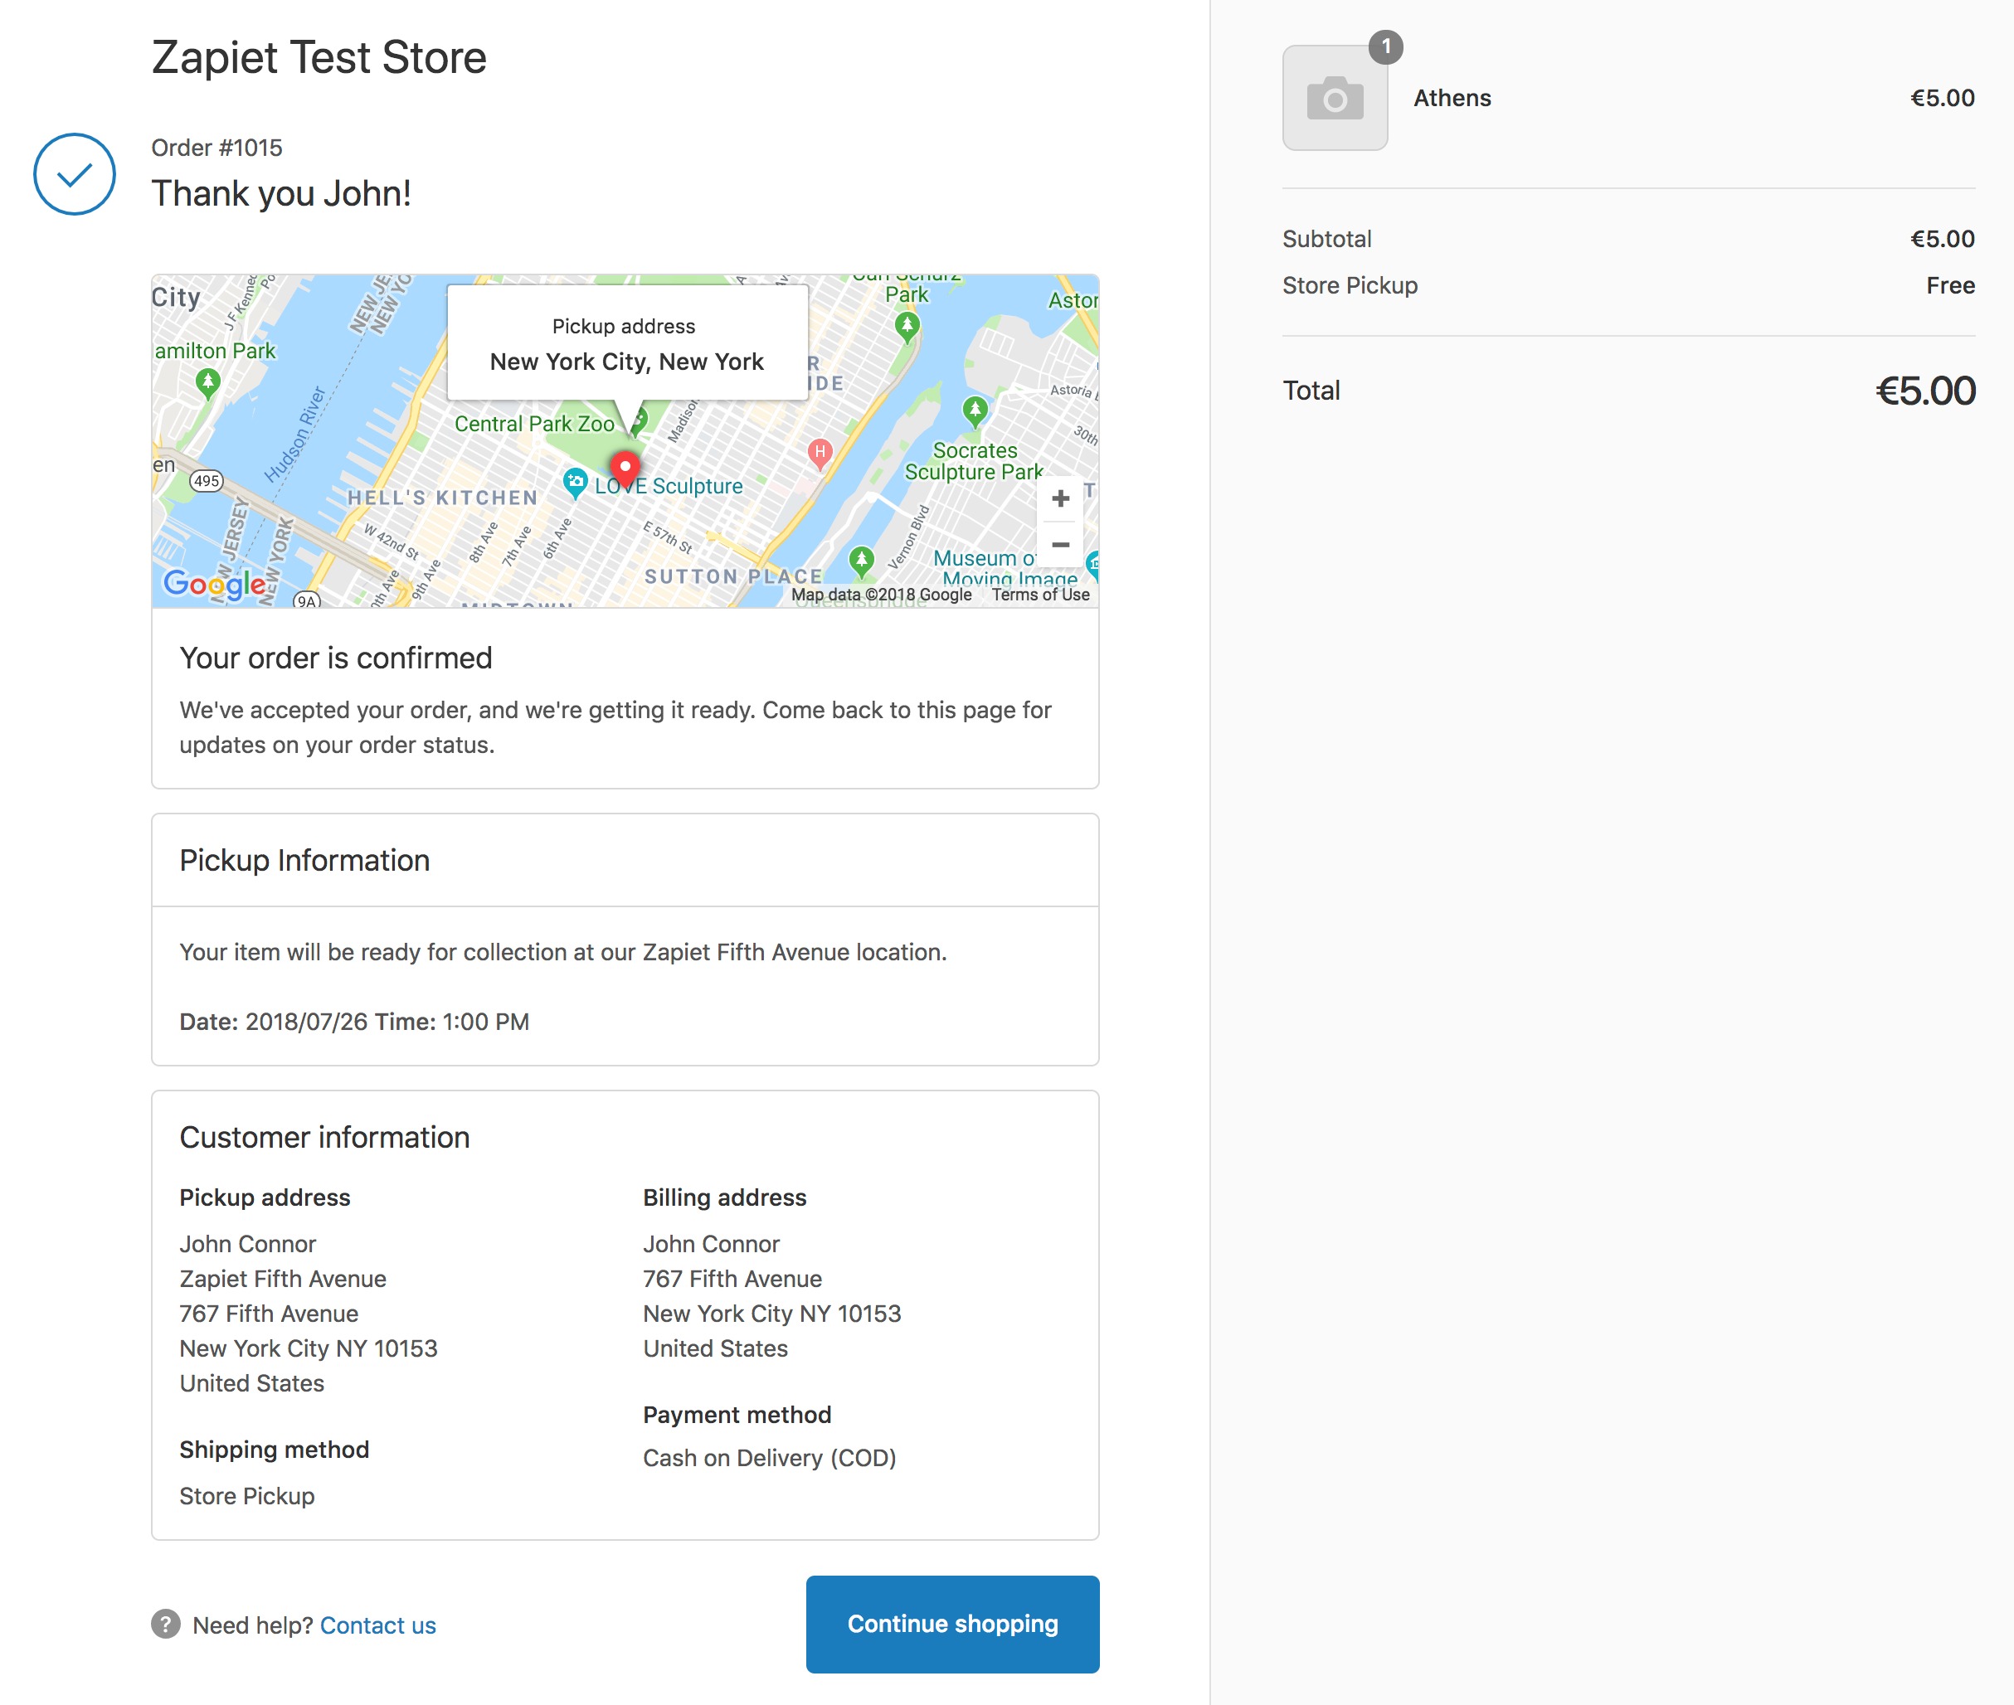Click the Order #1015 text
The width and height of the screenshot is (2014, 1705).
point(216,148)
